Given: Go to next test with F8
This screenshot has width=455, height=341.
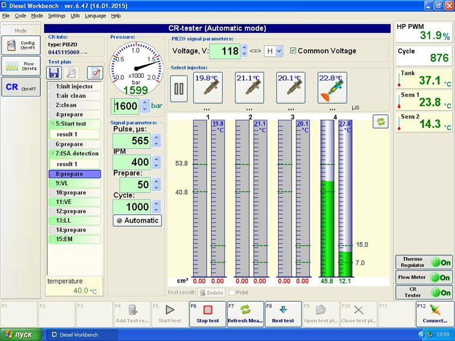Looking at the screenshot, I should [x=283, y=314].
